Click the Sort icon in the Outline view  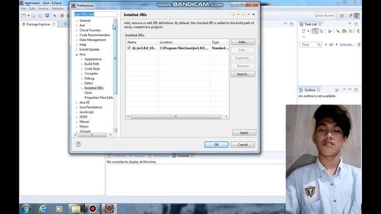pos(337,90)
